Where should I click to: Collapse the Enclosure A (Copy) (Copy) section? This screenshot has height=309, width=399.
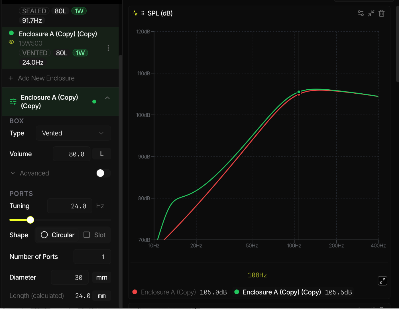click(x=107, y=98)
